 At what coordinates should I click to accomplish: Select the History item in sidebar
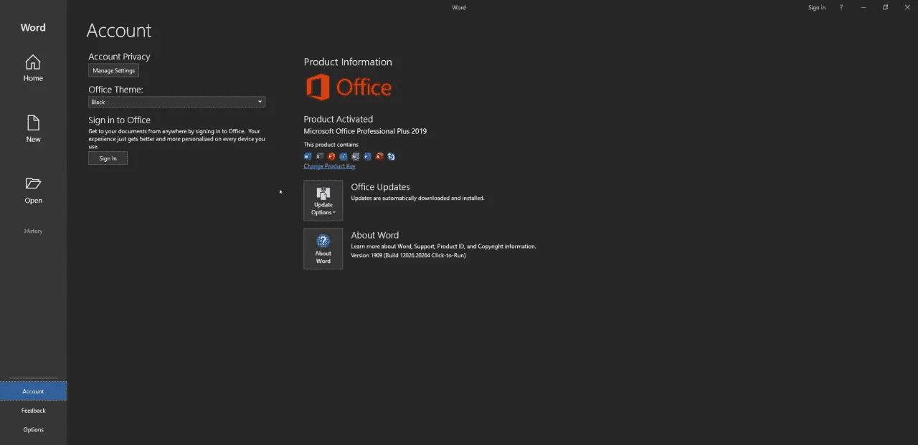[33, 231]
